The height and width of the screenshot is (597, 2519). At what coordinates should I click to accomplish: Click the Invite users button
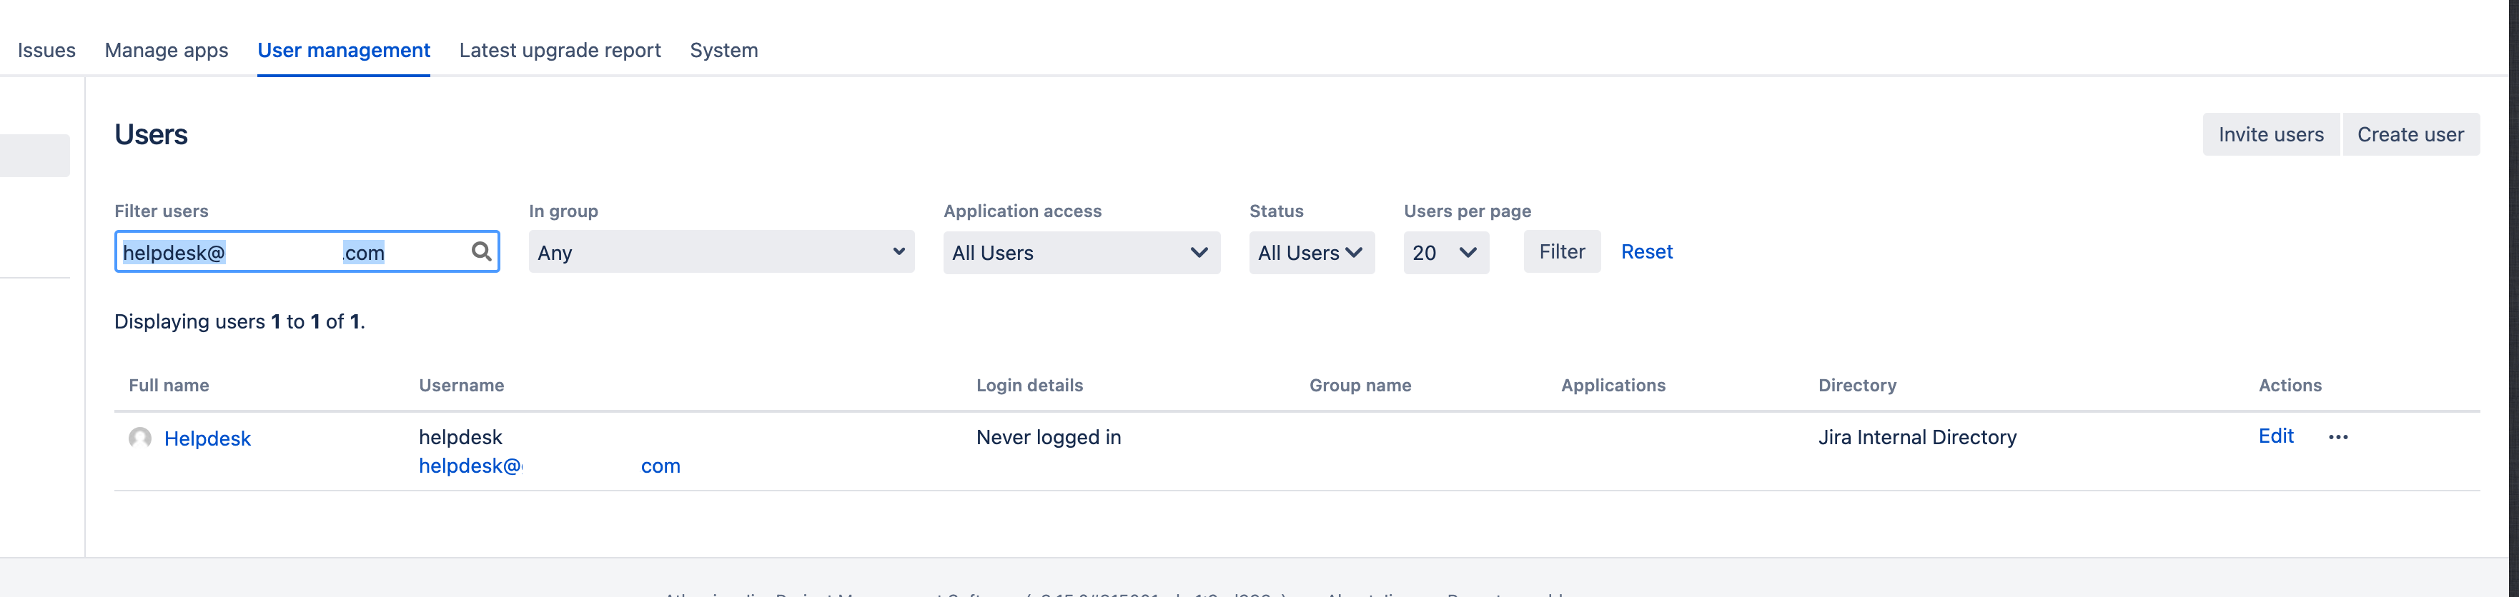click(x=2272, y=134)
